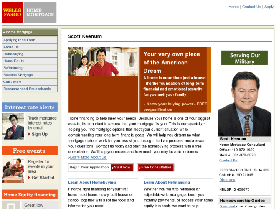Click the address 8830 Stanford Blvd.

coord(244,170)
